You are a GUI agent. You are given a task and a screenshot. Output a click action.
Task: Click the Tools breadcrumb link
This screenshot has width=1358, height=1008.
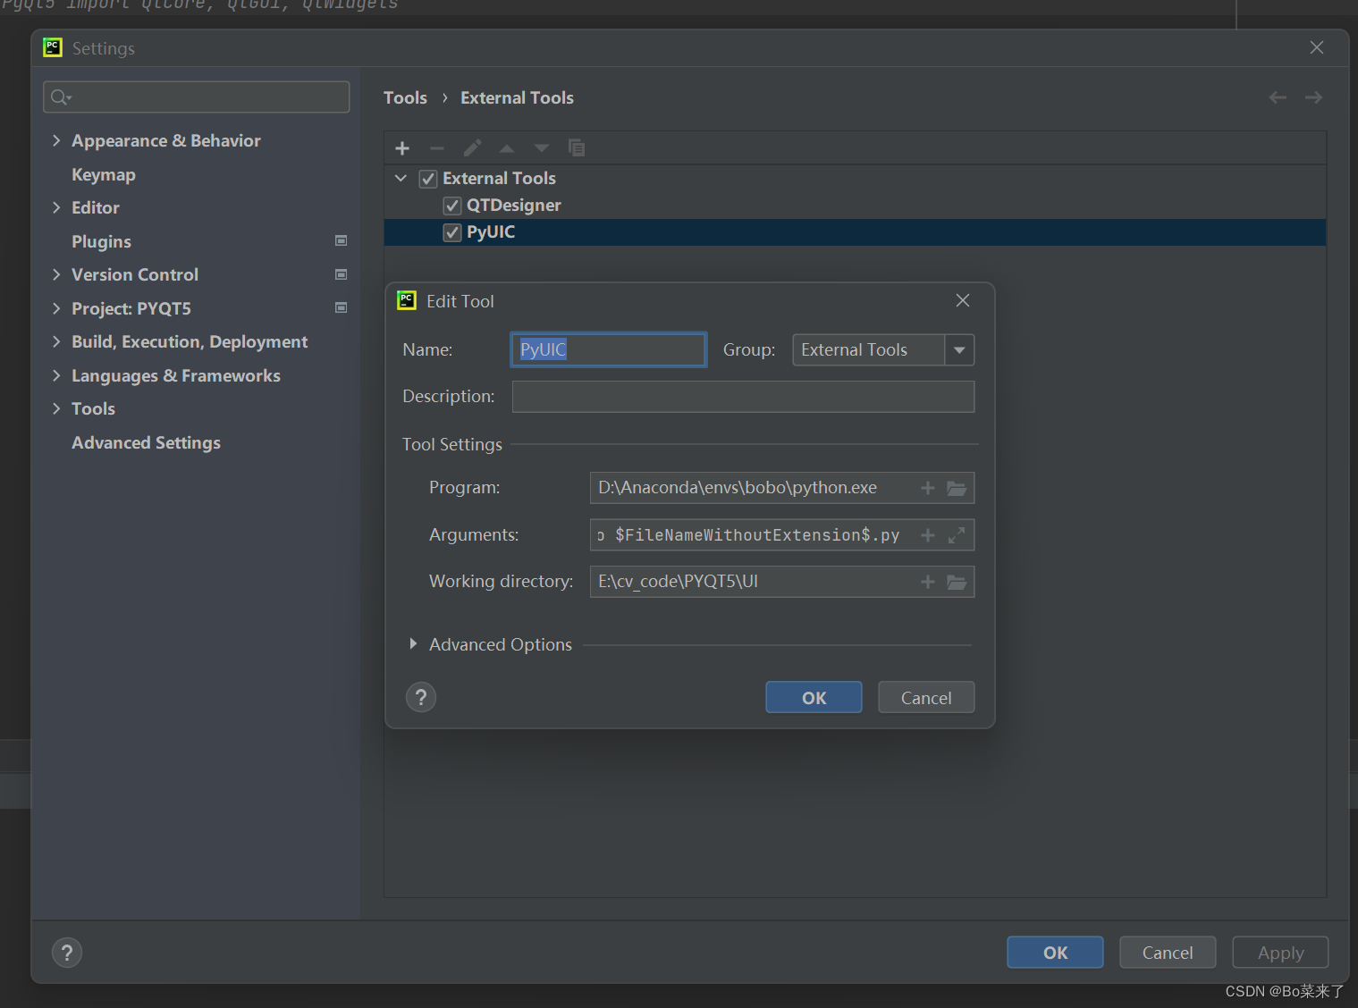coord(405,97)
